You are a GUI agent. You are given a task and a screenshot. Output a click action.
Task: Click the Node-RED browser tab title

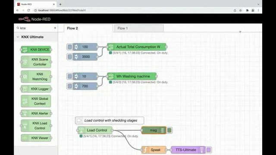coord(26,4)
